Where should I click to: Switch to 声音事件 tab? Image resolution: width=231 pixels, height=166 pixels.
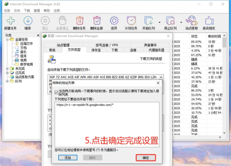150,45
